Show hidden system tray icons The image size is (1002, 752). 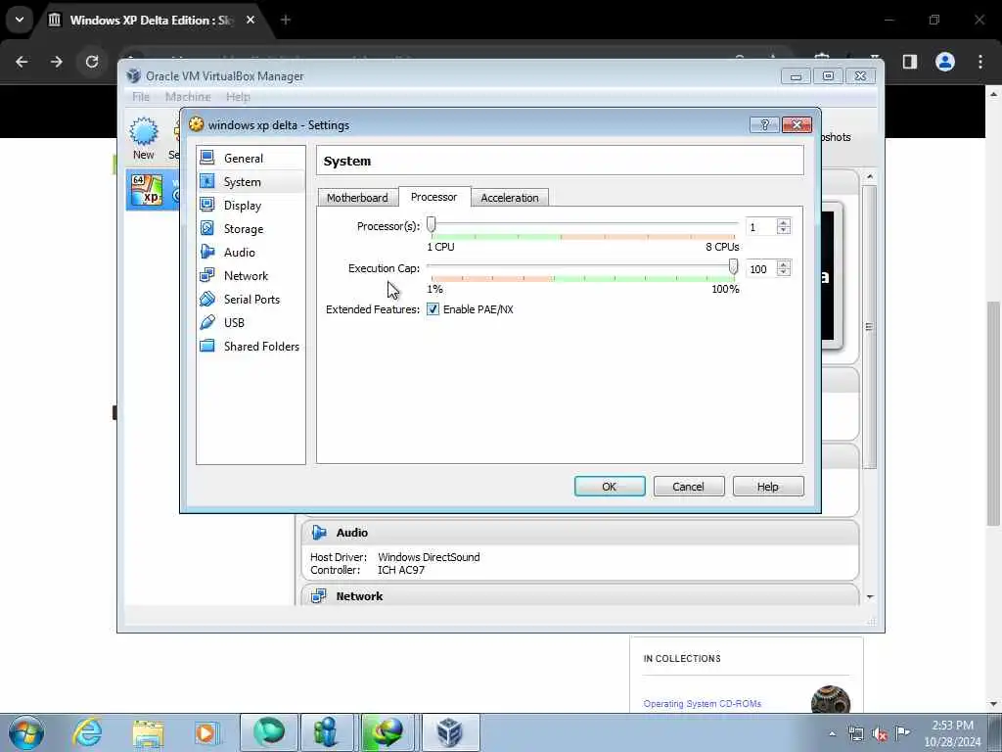point(832,733)
